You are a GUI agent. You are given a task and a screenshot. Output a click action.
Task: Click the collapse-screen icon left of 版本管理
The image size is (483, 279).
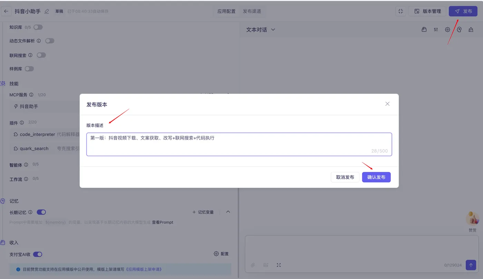[x=401, y=11]
